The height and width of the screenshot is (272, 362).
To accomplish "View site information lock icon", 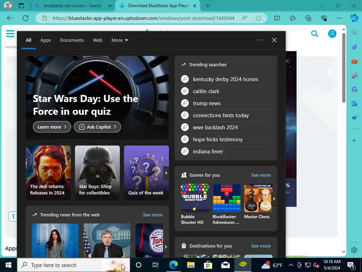I will 45,18.
